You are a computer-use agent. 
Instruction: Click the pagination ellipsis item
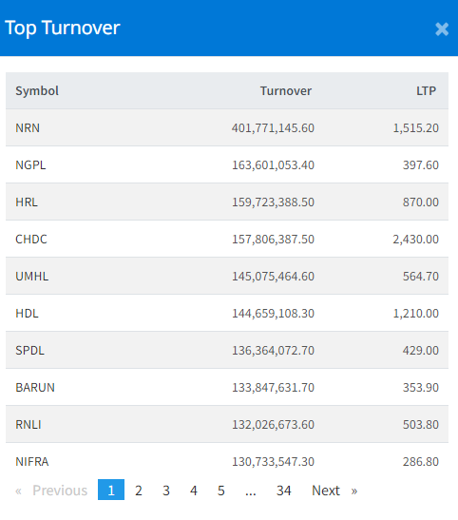[251, 491]
